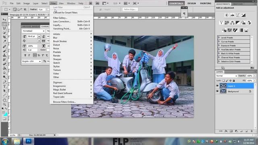Add a Curves adjustment
Image resolution: width=258 pixels, height=145 pixels.
click(238, 15)
